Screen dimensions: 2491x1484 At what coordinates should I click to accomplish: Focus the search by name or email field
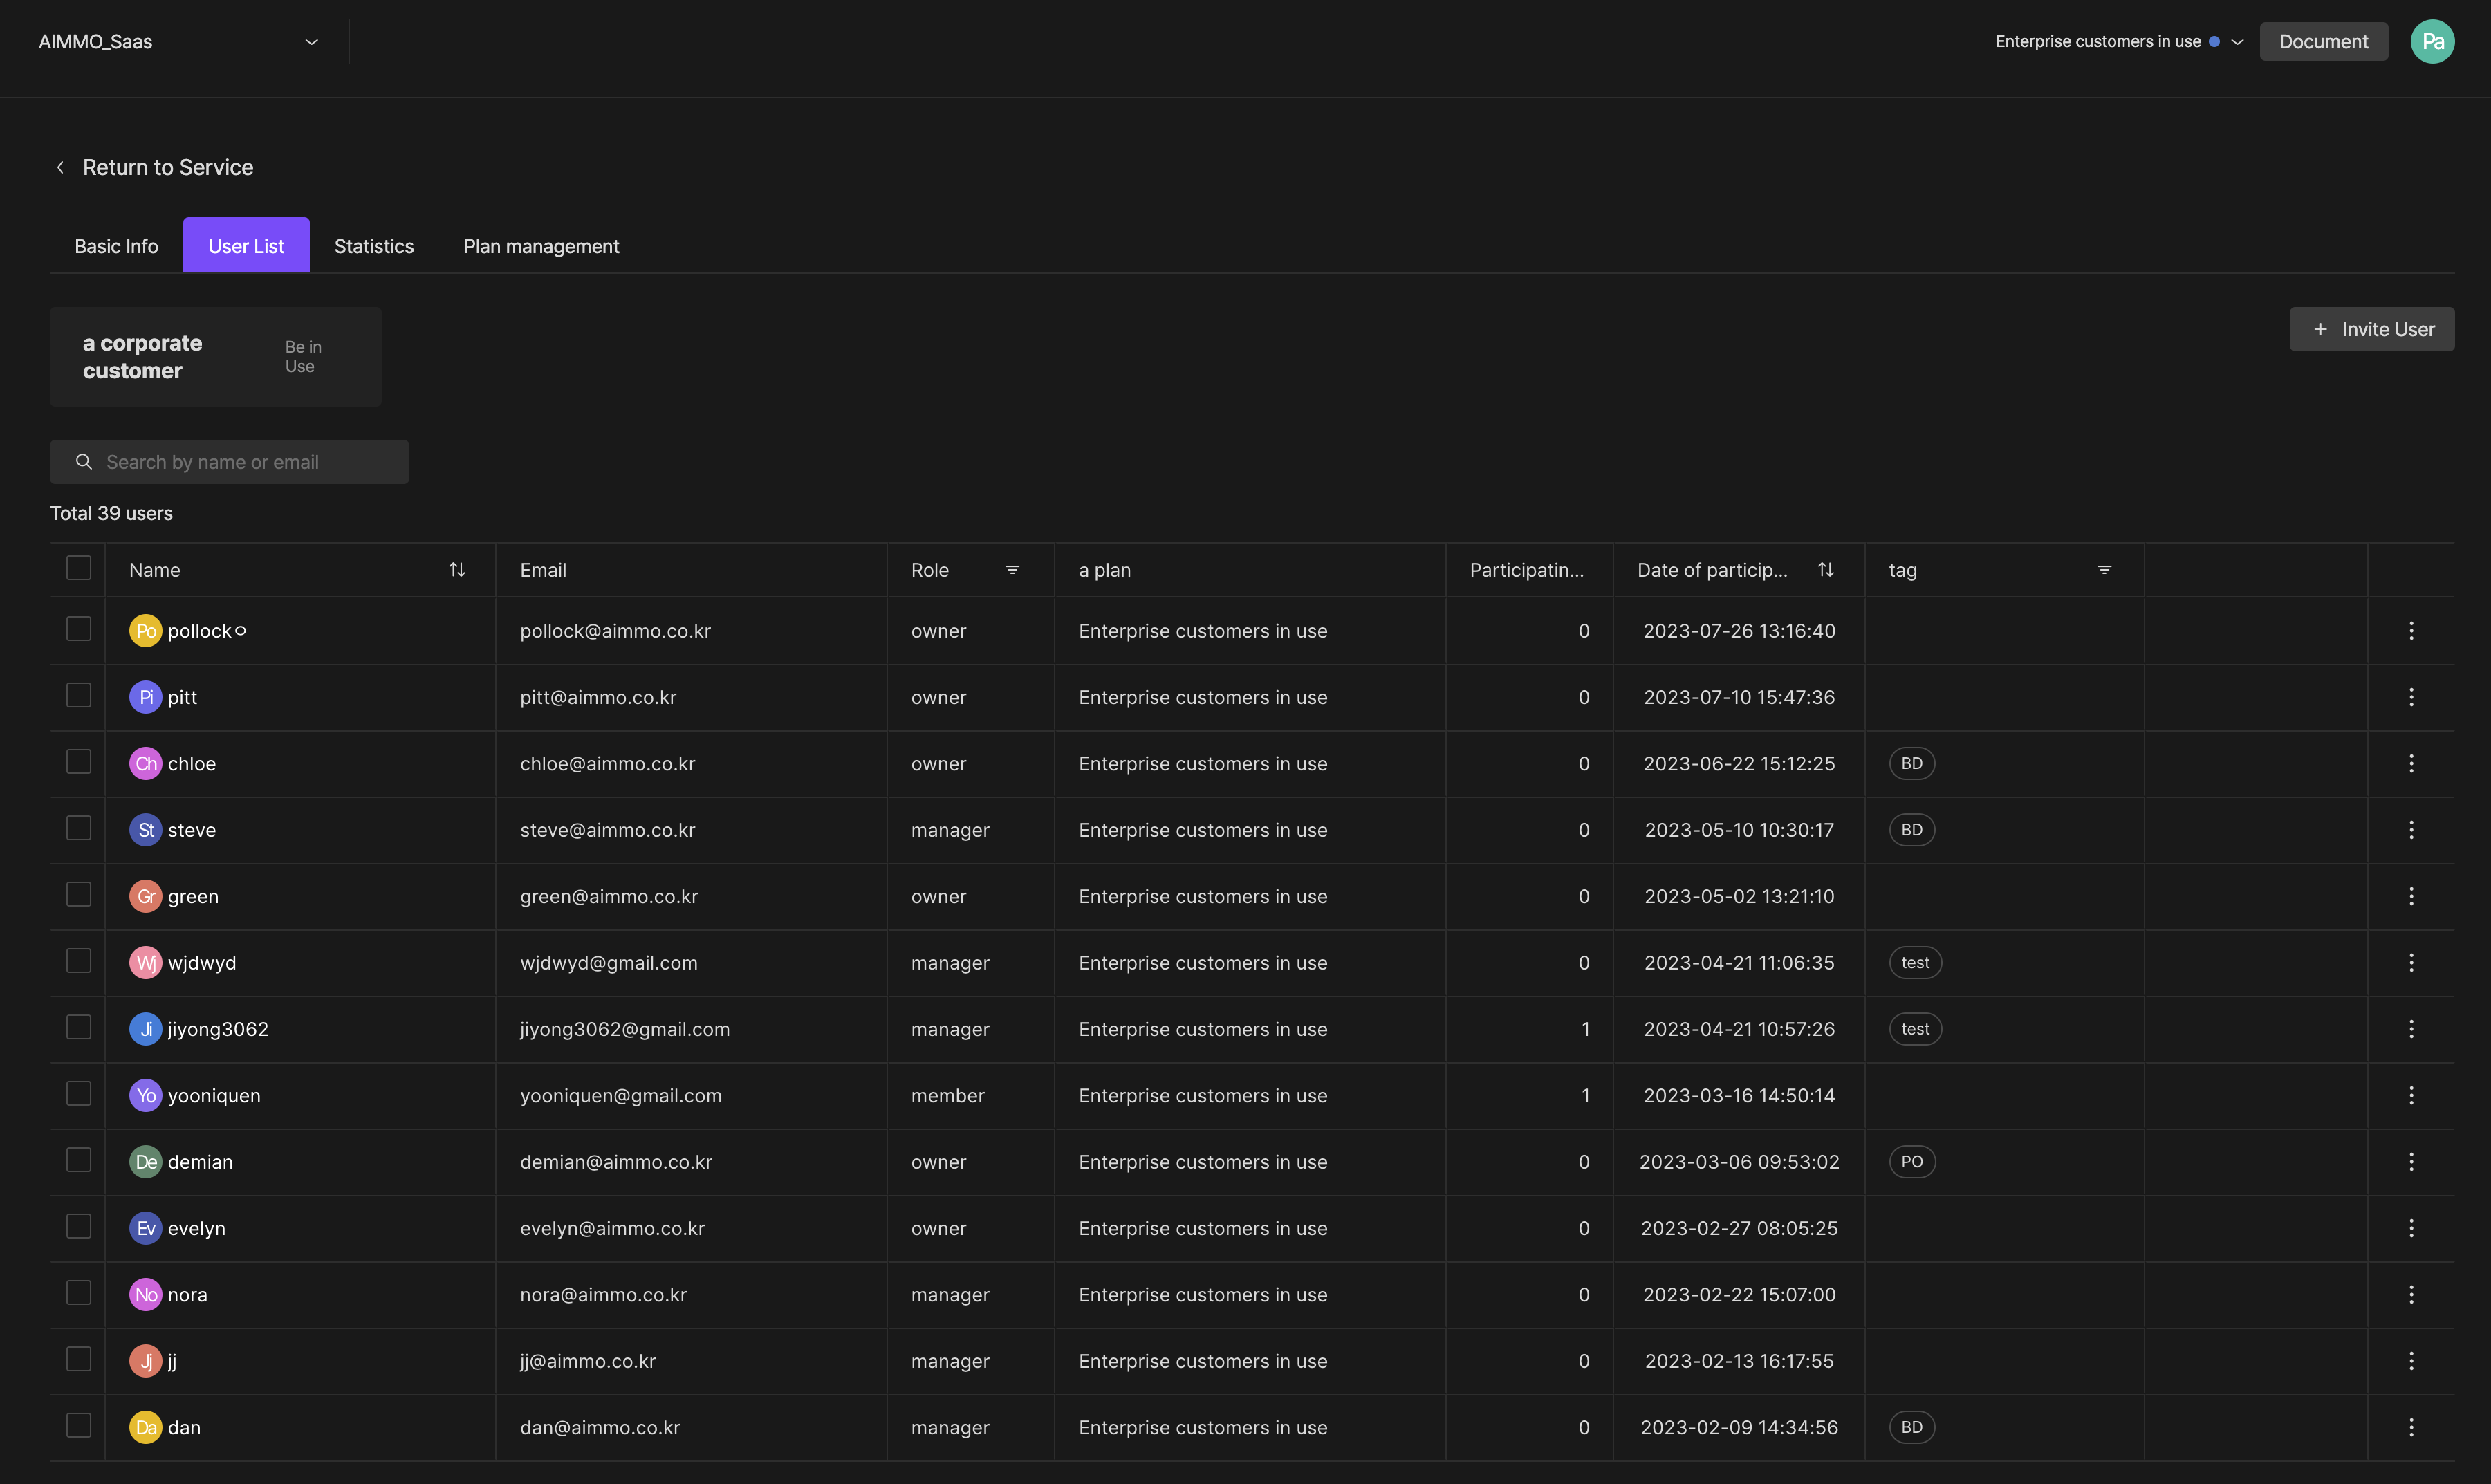pos(230,462)
